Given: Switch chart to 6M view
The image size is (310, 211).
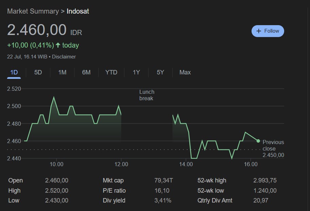Looking at the screenshot, I should 86,72.
